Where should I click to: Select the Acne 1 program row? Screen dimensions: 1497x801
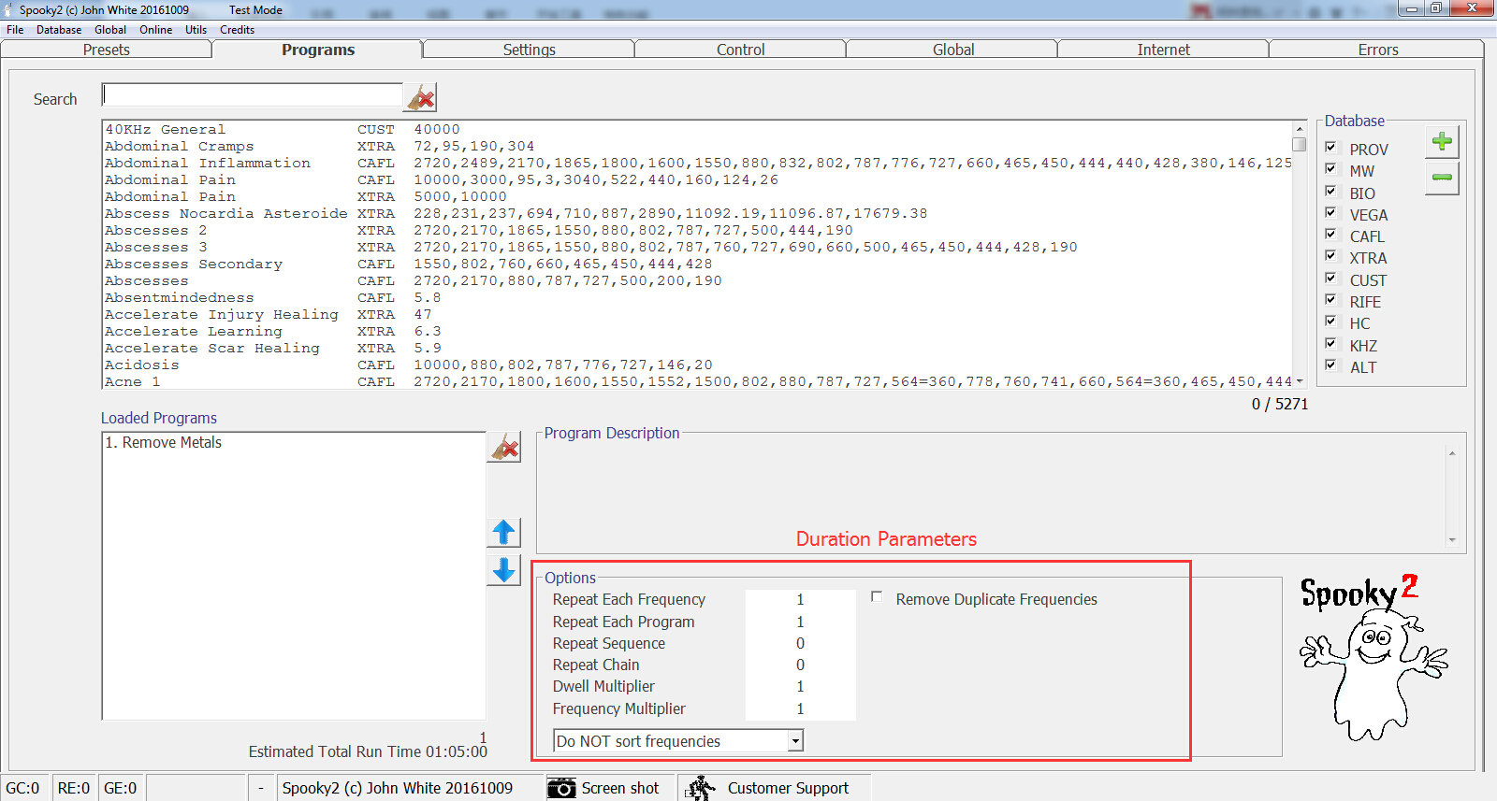click(x=697, y=381)
